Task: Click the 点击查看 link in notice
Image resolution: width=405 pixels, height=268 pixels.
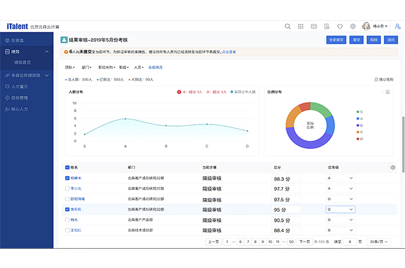Action: coord(229,52)
